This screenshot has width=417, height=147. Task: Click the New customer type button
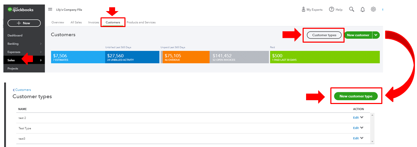[x=356, y=96]
